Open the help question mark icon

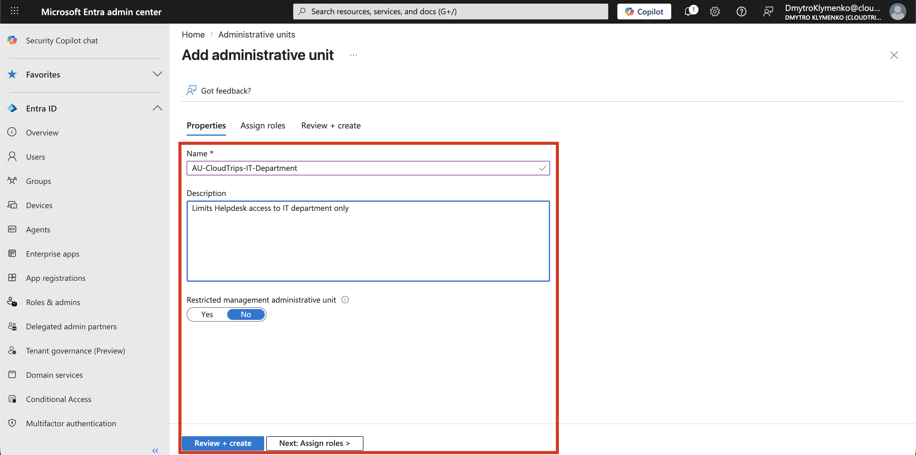(x=742, y=12)
